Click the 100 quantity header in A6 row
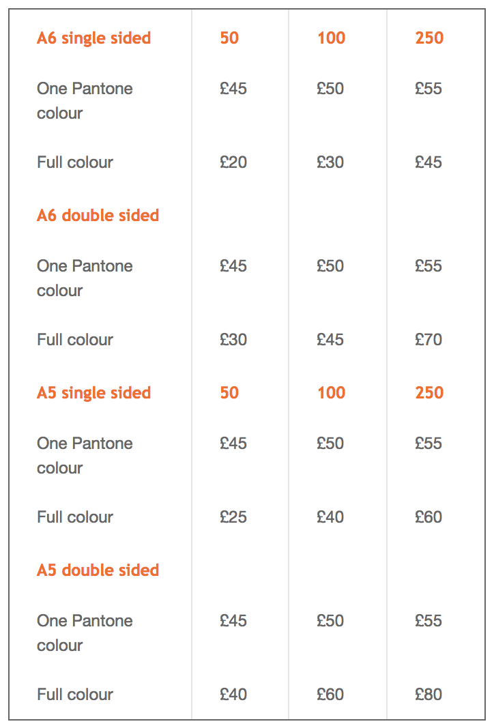Screen dimensions: 494x726 tap(331, 38)
